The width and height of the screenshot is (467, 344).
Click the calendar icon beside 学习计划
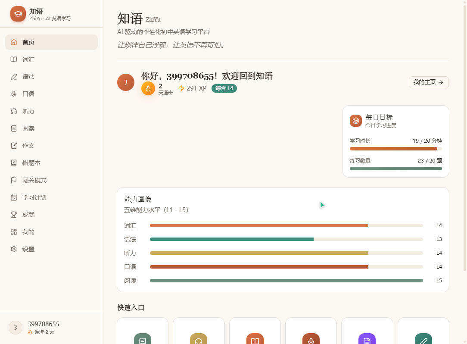click(14, 197)
